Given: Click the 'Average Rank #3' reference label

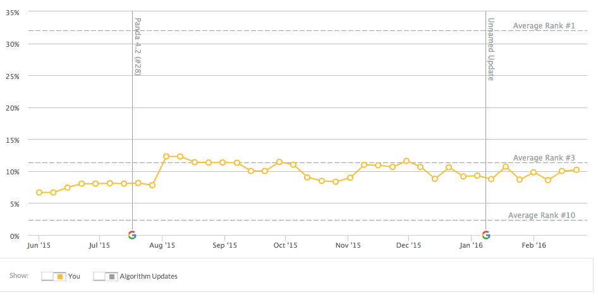Looking at the screenshot, I should [544, 158].
